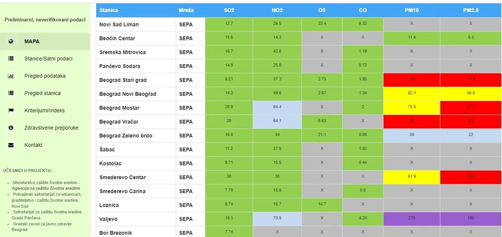Image resolution: width=502 pixels, height=237 pixels.
Task: Go to the Kriterijumi/Indeks page
Action: coord(44,110)
